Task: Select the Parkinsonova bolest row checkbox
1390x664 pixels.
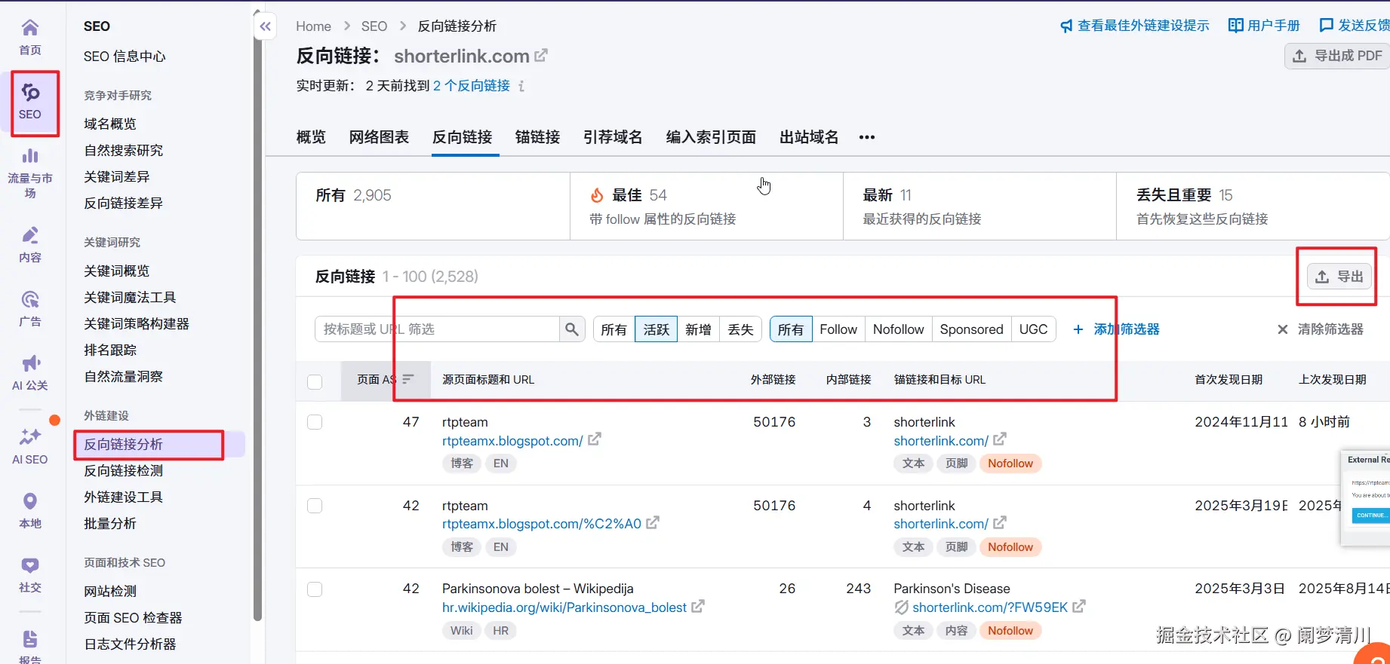Action: click(x=315, y=589)
